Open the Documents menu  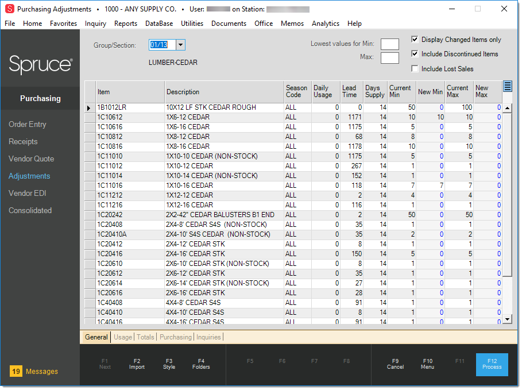(x=229, y=24)
